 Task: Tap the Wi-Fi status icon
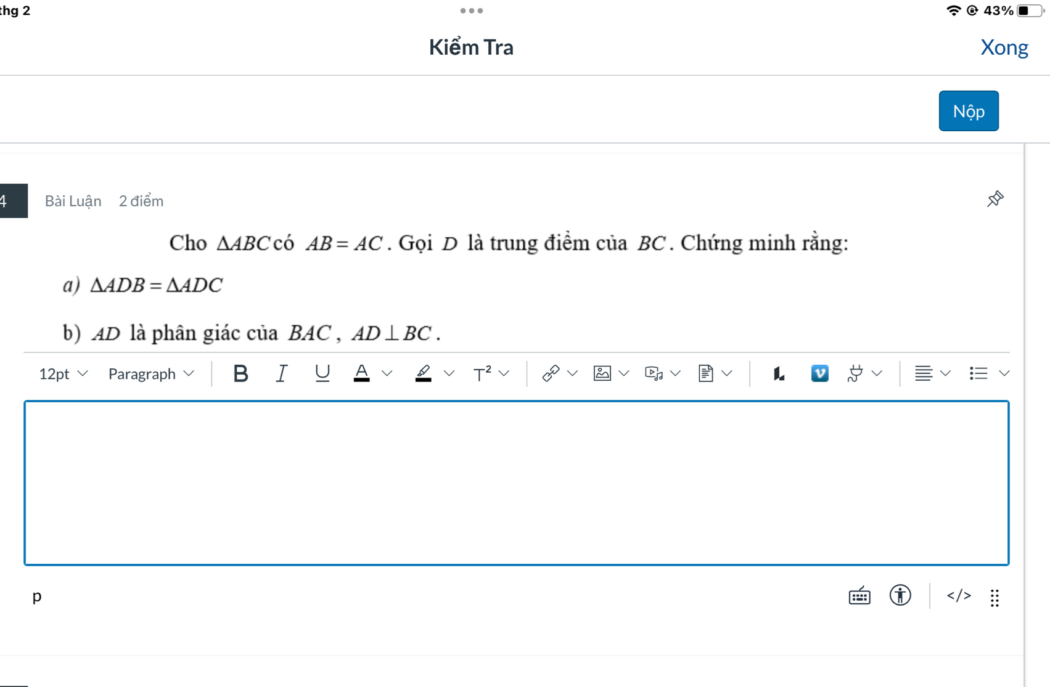click(x=953, y=10)
